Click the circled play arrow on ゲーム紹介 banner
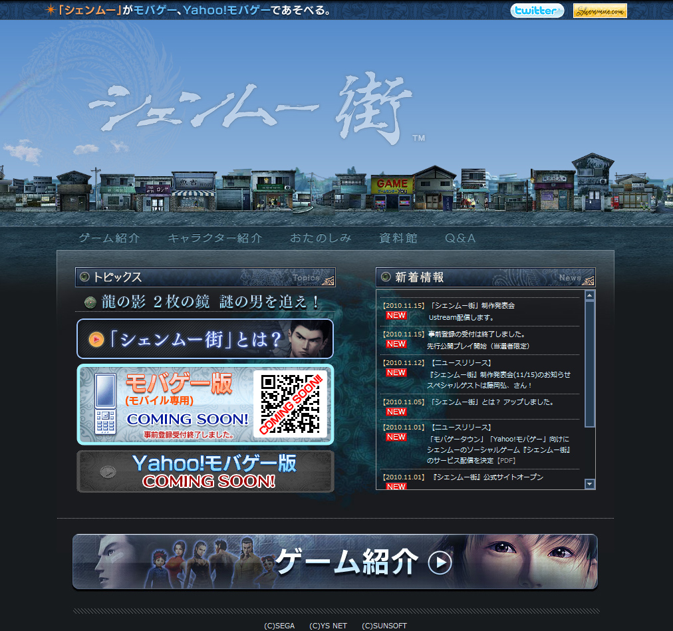The width and height of the screenshot is (673, 631). click(x=440, y=563)
